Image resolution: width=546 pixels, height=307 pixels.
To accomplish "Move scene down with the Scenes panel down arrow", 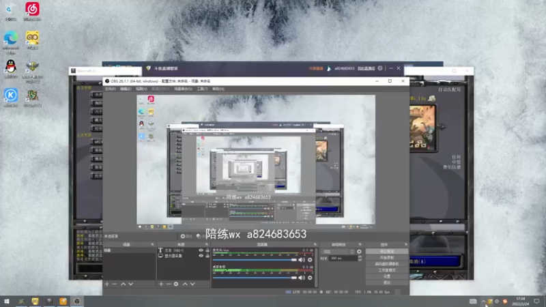I will coord(131,284).
